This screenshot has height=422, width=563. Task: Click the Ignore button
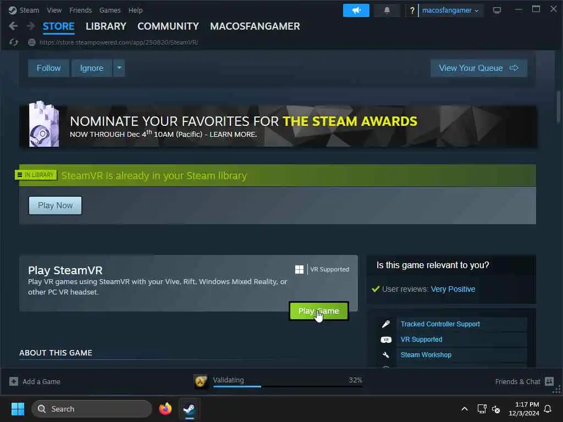(92, 68)
